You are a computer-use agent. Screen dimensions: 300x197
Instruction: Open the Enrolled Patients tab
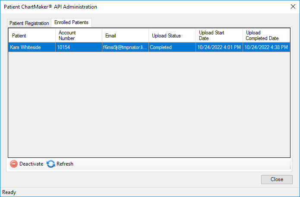(71, 22)
